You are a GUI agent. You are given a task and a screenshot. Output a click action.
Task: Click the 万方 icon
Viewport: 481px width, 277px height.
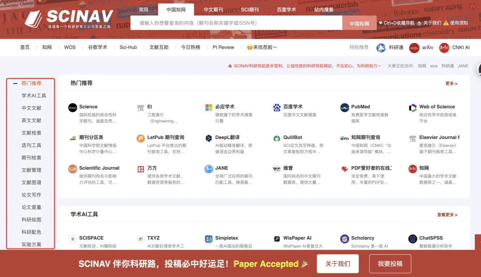click(140, 169)
